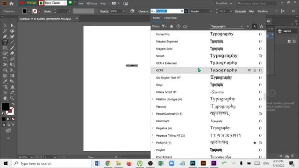Switch to the Find More tab
Image resolution: width=299 pixels, height=168 pixels.
pos(171,18)
